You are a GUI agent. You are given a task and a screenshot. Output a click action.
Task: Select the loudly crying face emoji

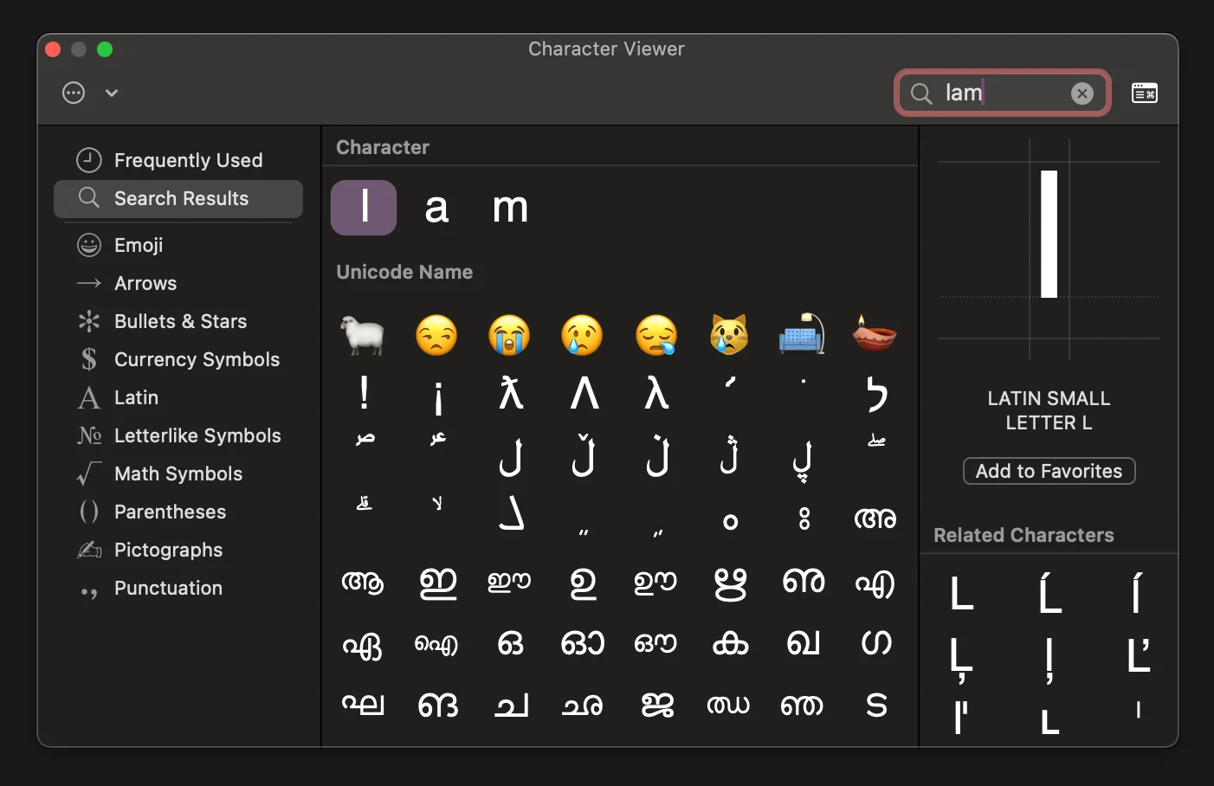pos(509,335)
